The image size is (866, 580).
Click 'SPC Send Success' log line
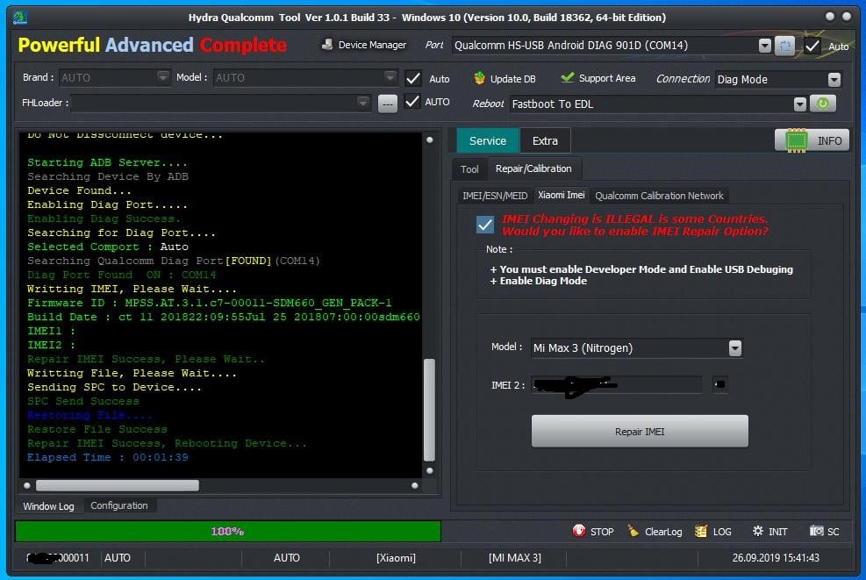[x=83, y=401]
